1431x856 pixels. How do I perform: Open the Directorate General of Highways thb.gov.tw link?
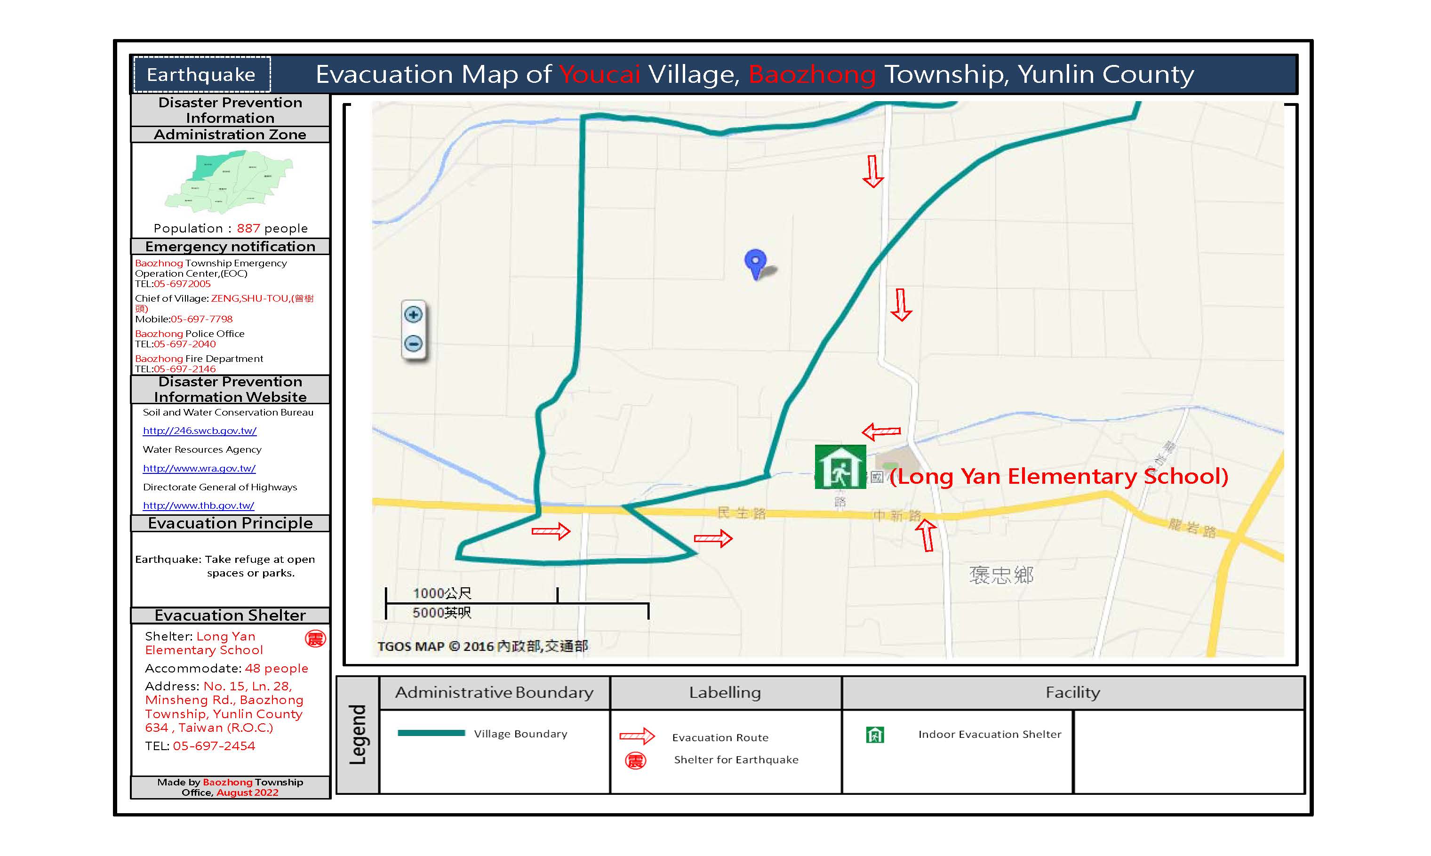pyautogui.click(x=199, y=505)
